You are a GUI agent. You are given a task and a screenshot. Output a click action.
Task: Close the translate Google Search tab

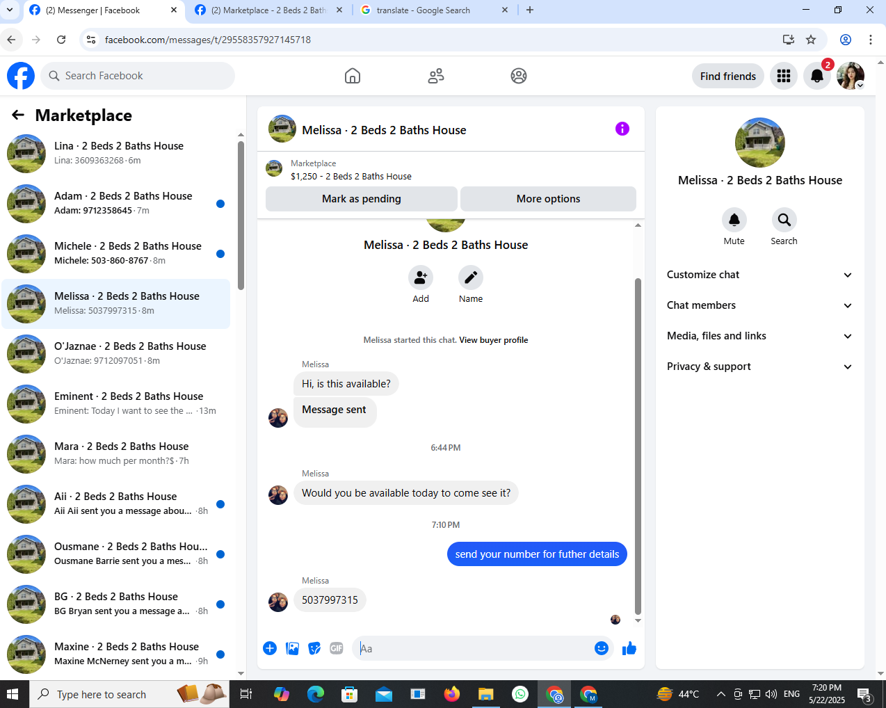click(505, 10)
